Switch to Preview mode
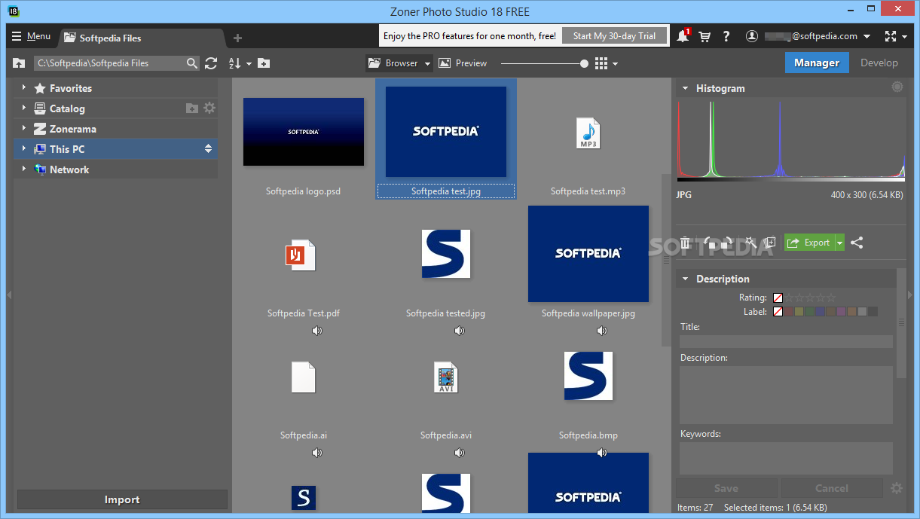Screen dimensions: 920x519 pyautogui.click(x=463, y=63)
